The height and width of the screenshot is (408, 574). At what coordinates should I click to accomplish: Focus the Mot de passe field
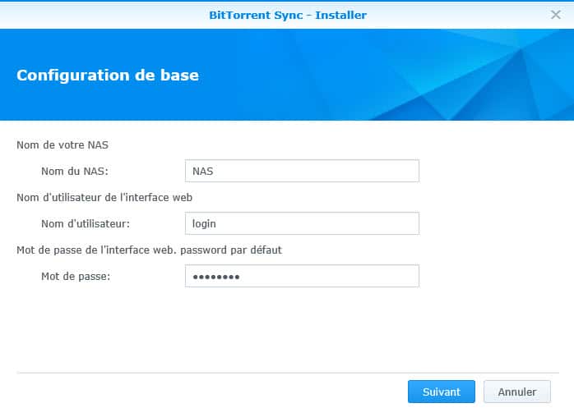coord(302,276)
